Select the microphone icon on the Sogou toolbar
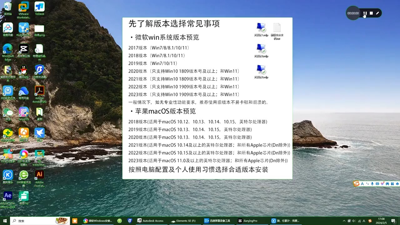Viewport: 400px width, 225px height. [372, 184]
